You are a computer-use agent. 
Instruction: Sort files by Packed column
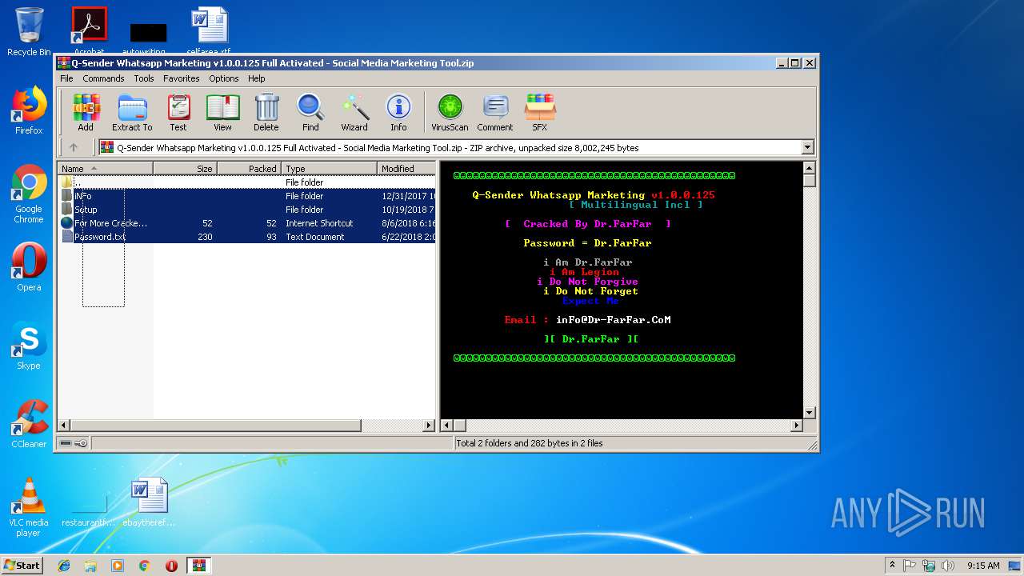point(249,169)
